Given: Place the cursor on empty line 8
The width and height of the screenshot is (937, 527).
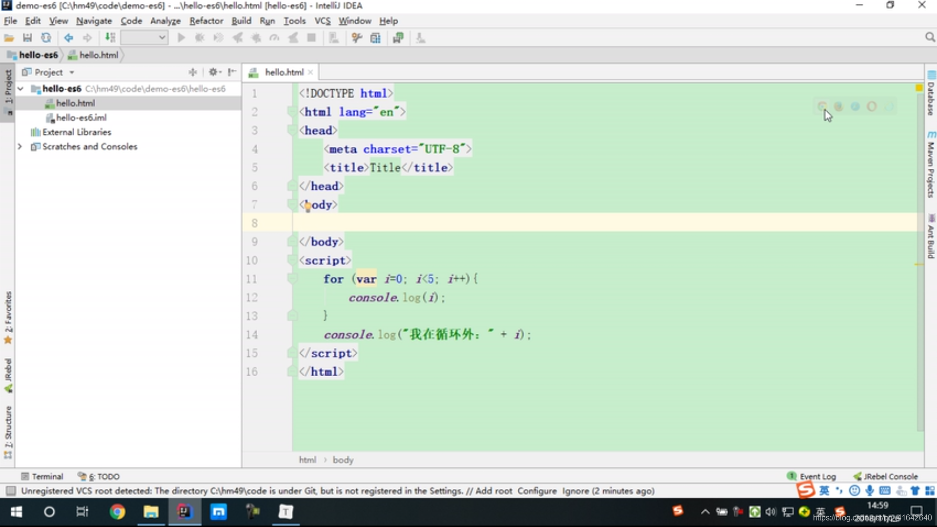Looking at the screenshot, I should pyautogui.click(x=605, y=223).
